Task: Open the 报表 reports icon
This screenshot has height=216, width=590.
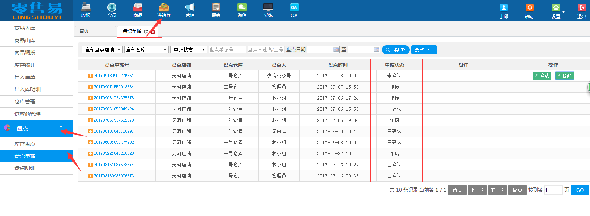Action: click(216, 8)
